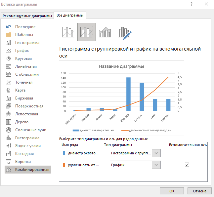Image resolution: width=214 pixels, height=197 pixels.
Task: Select the Все диаграммы tab
Action: coord(70,16)
